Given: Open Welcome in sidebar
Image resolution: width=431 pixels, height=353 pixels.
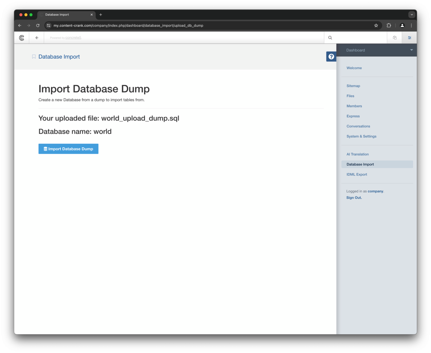Looking at the screenshot, I should 354,68.
